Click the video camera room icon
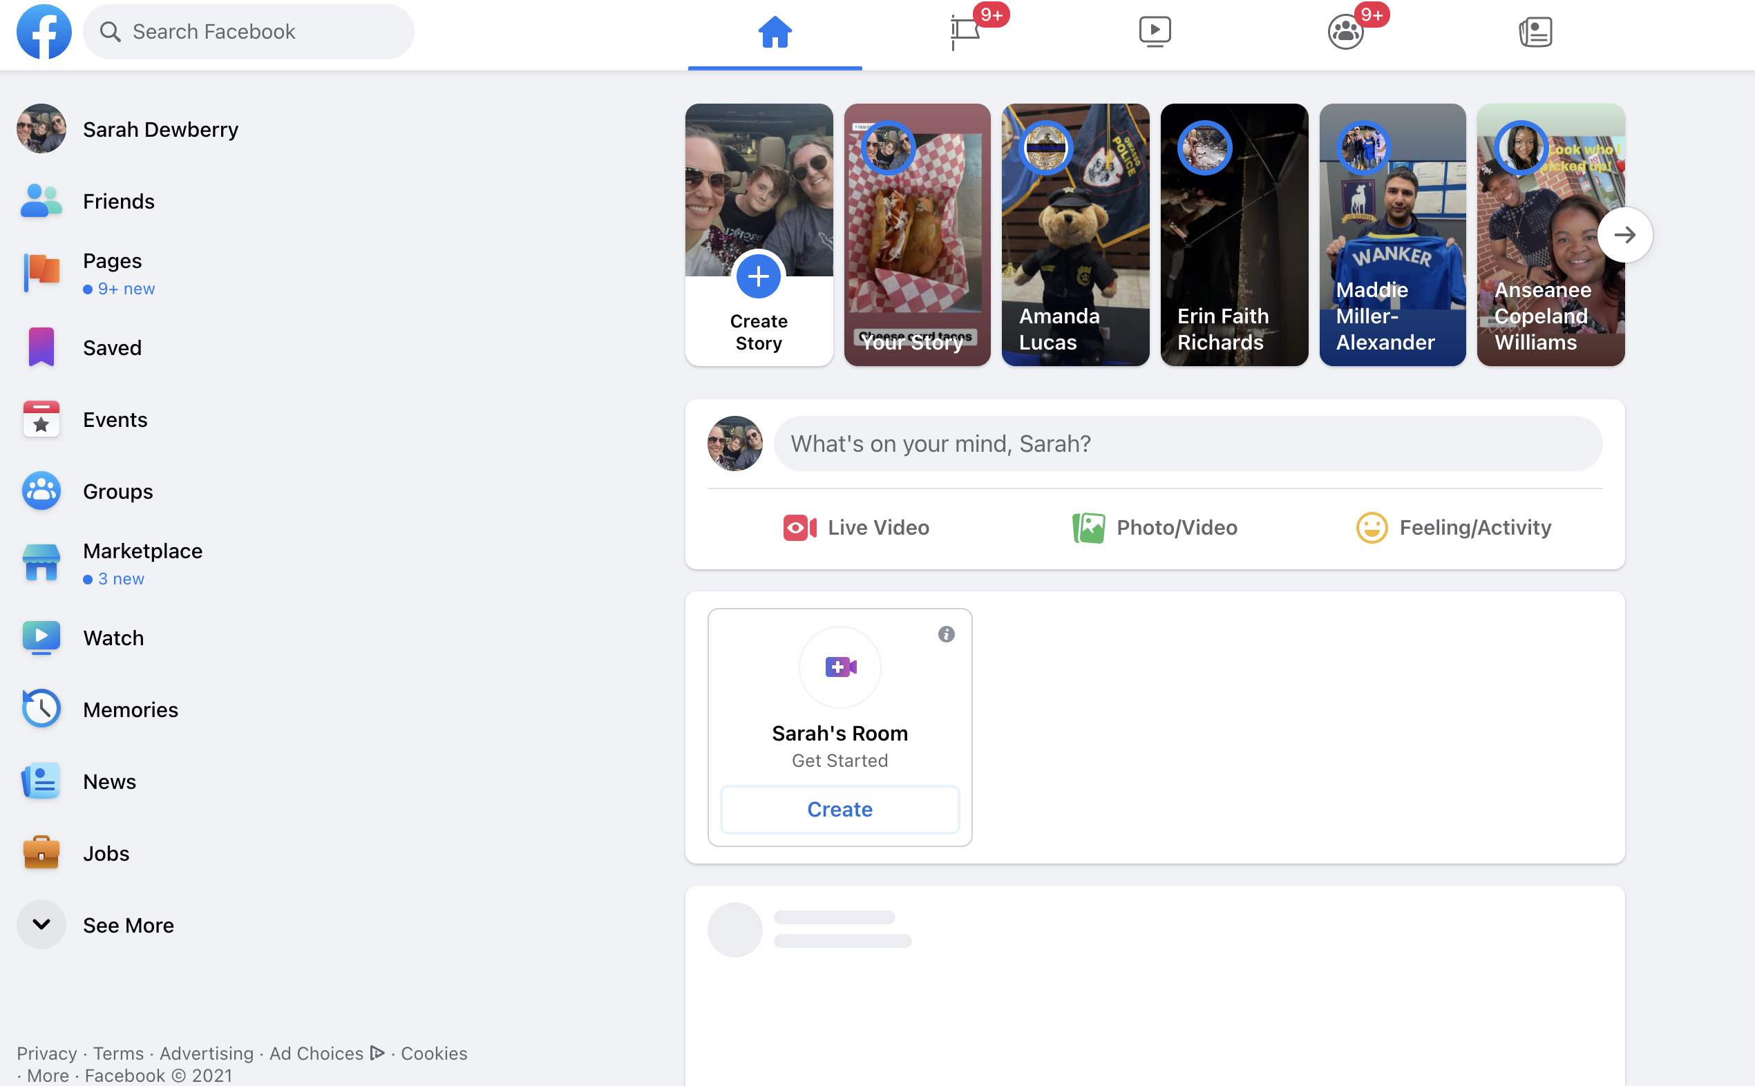The image size is (1755, 1086). 839,667
